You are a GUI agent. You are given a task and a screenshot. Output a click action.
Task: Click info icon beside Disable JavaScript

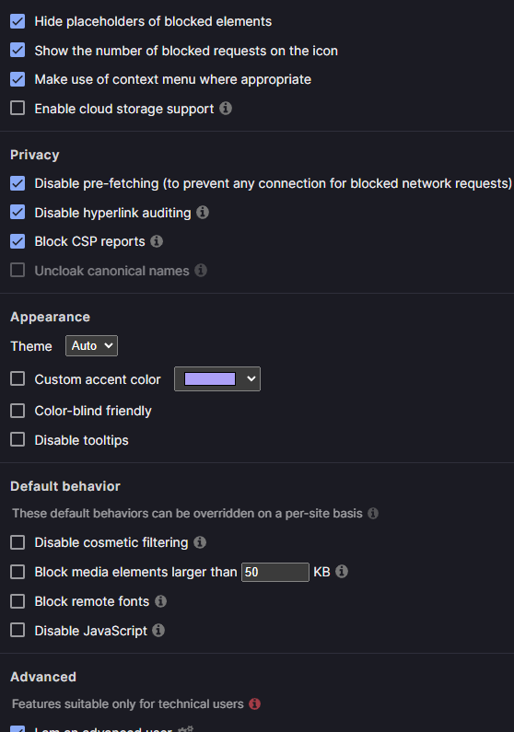(158, 630)
